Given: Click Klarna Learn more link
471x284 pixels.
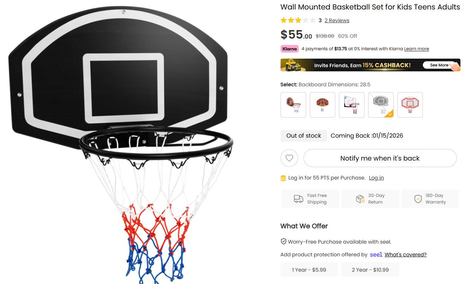Looking at the screenshot, I should pos(417,49).
